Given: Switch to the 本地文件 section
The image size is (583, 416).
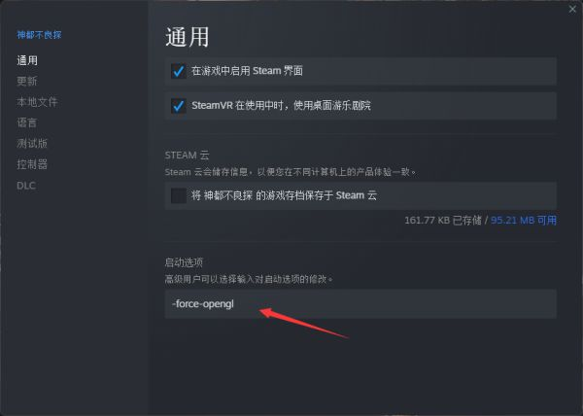Looking at the screenshot, I should click(37, 102).
